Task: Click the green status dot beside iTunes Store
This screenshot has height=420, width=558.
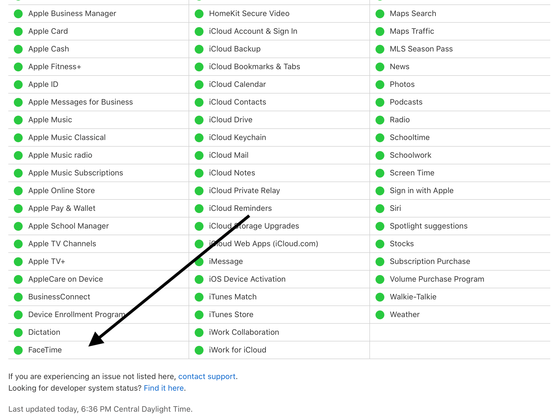Action: tap(199, 315)
